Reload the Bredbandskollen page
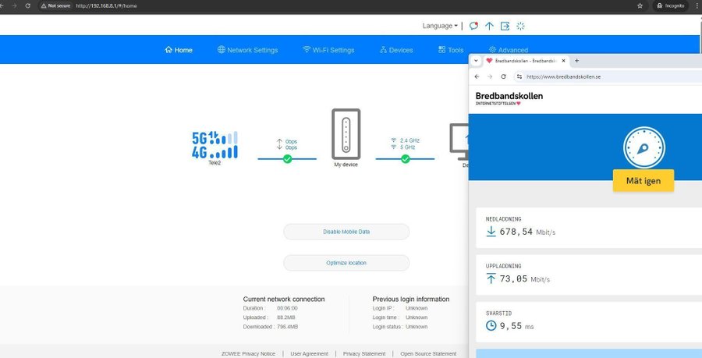Viewport: 702px width, 358px height. pyautogui.click(x=503, y=76)
